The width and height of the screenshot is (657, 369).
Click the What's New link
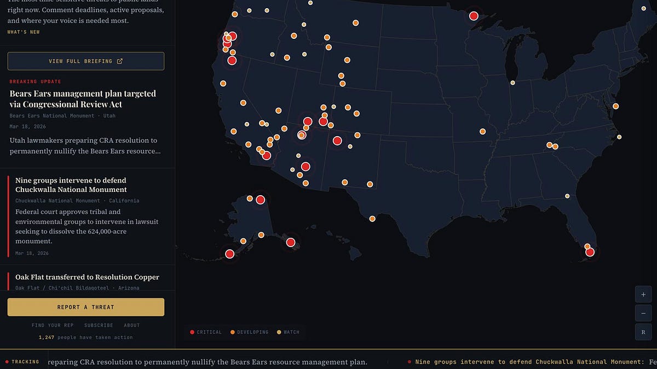24,32
